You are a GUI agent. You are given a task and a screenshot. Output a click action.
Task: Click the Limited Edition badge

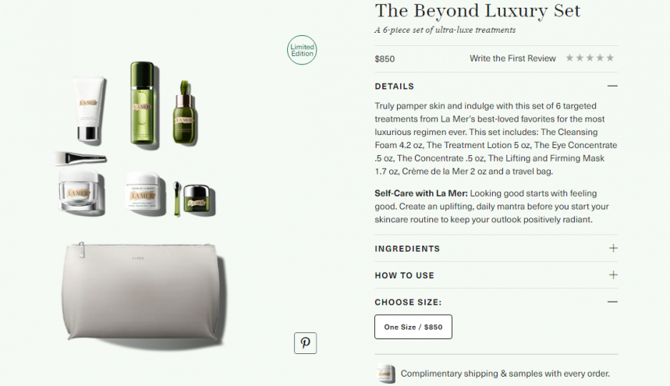pos(302,50)
